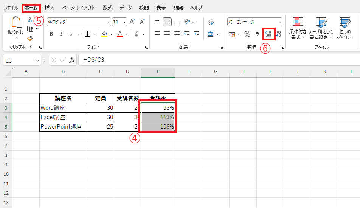The width and height of the screenshot is (360, 208).
Task: Select column G header
Action: coord(216,71)
